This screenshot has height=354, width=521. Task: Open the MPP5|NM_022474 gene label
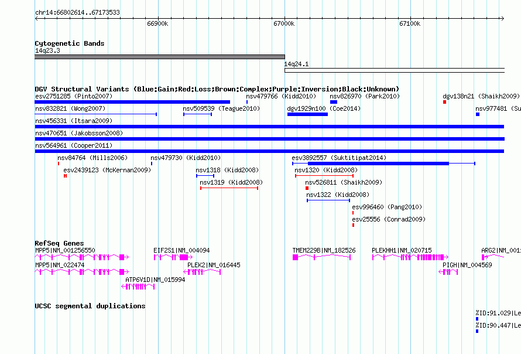pos(60,265)
